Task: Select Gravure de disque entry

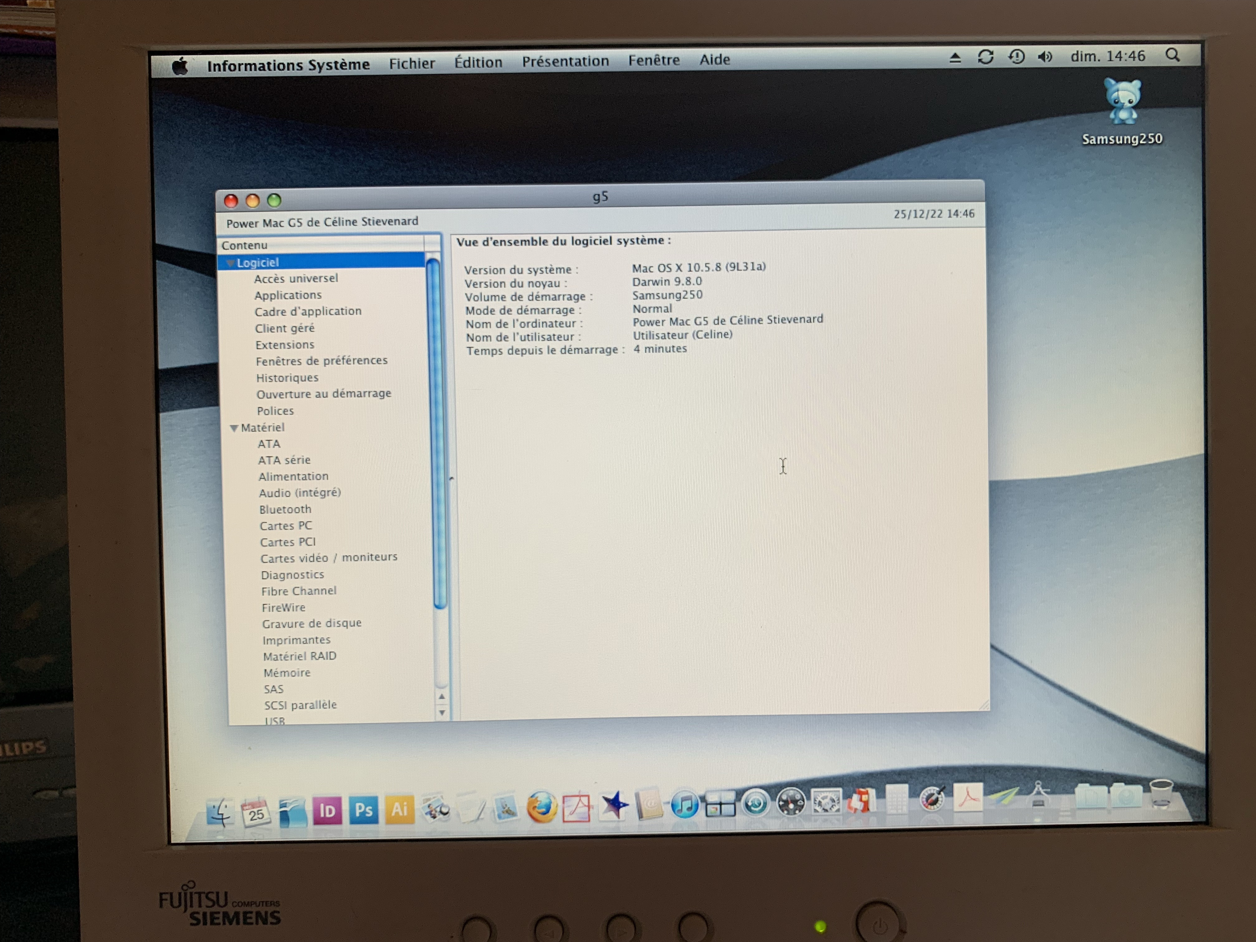Action: coord(312,623)
